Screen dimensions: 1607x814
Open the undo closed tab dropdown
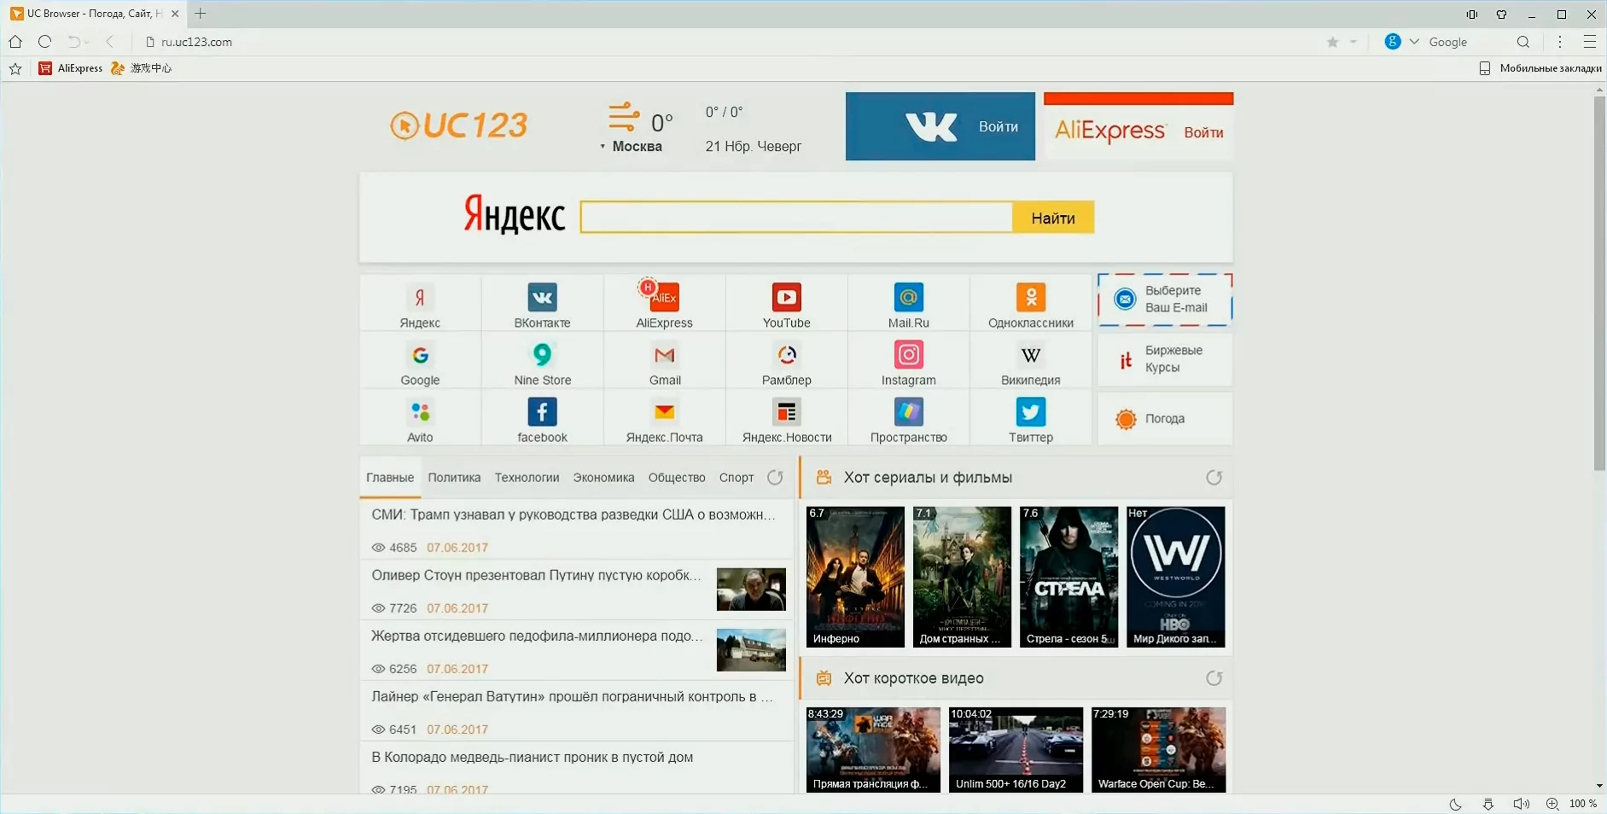click(86, 43)
